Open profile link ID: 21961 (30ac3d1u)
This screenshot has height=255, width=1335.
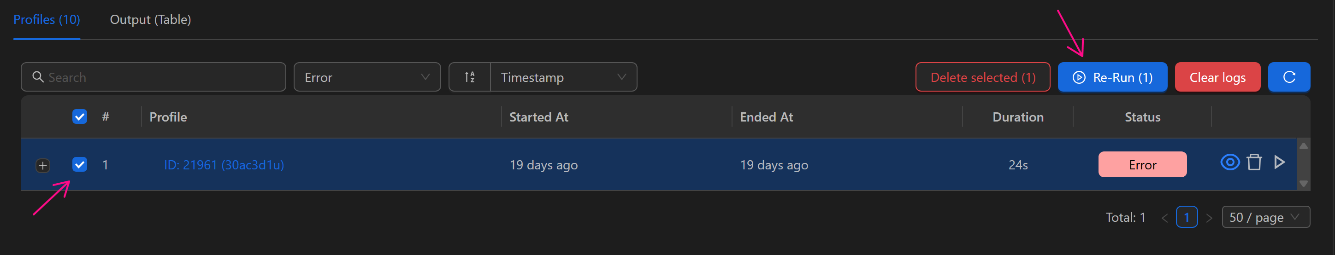coord(224,165)
